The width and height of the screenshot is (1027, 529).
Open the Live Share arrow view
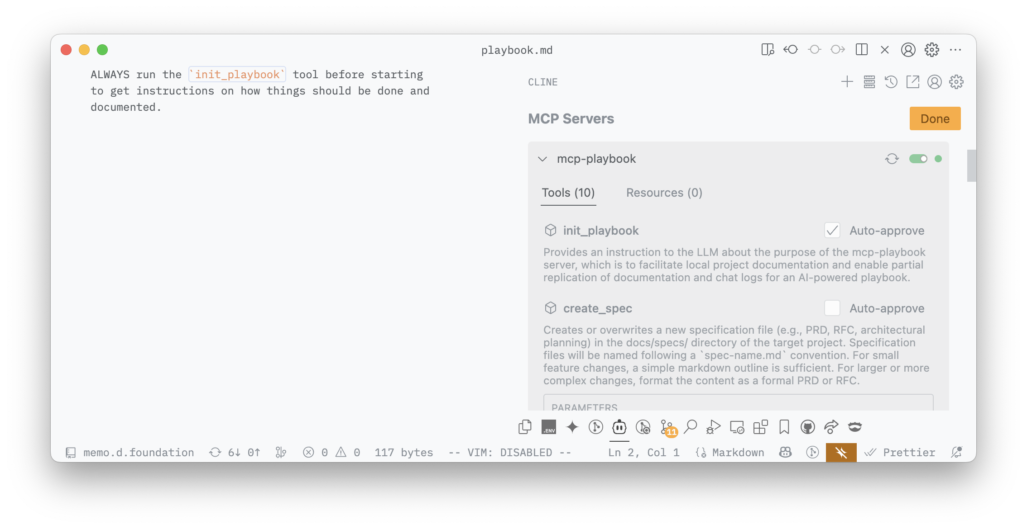(x=831, y=427)
